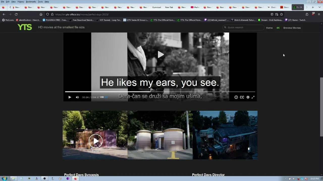Screen dimensions: 323x181
Task: Open the identification - How d... bookmark
Action: [28, 20]
